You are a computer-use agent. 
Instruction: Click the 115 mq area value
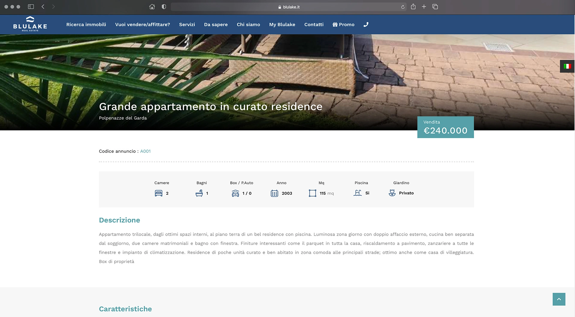tap(327, 193)
